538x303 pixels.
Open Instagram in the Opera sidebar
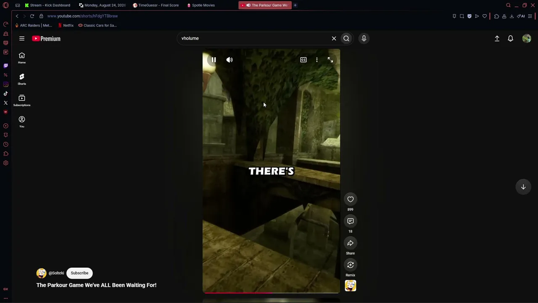coord(5,84)
